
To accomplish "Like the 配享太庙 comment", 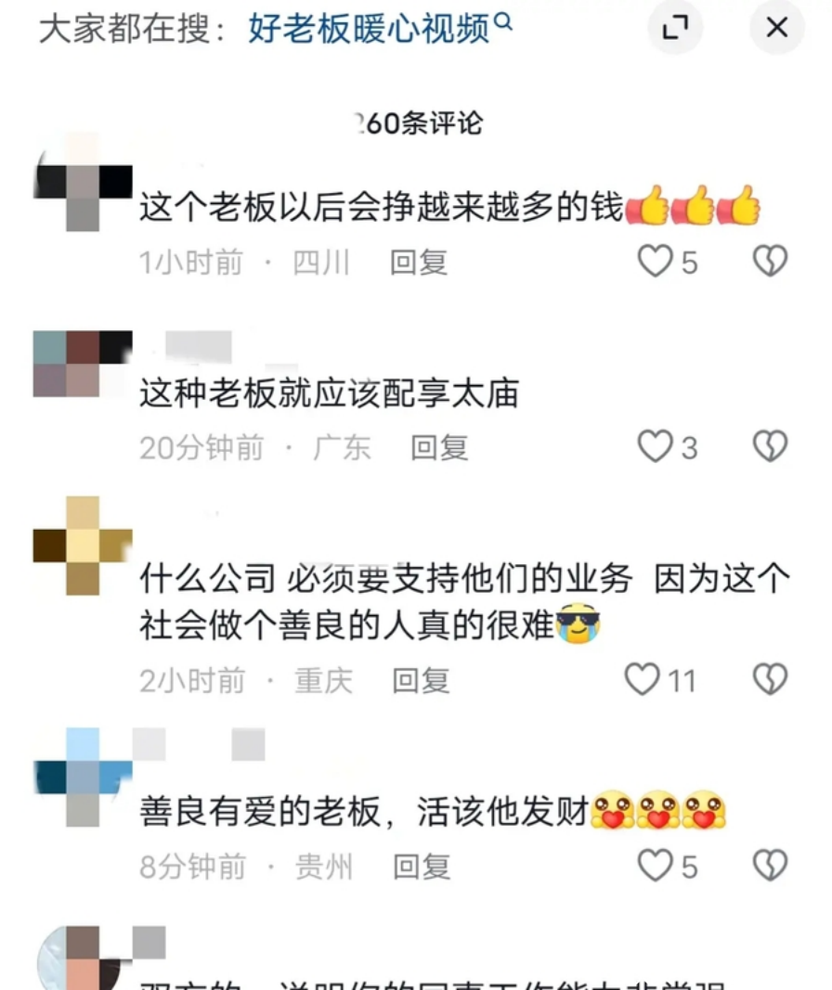I will coord(655,446).
